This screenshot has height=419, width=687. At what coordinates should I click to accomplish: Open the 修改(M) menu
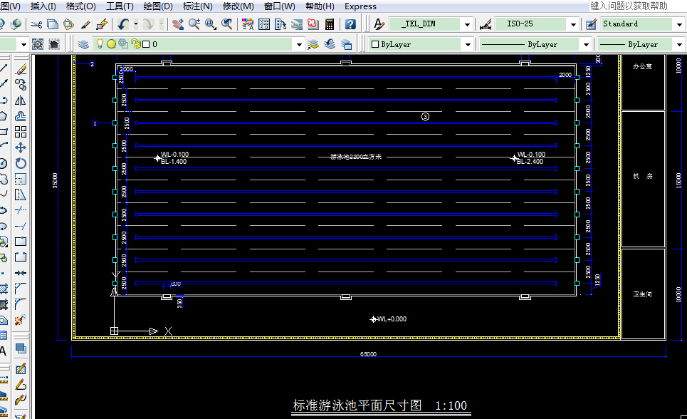(238, 6)
